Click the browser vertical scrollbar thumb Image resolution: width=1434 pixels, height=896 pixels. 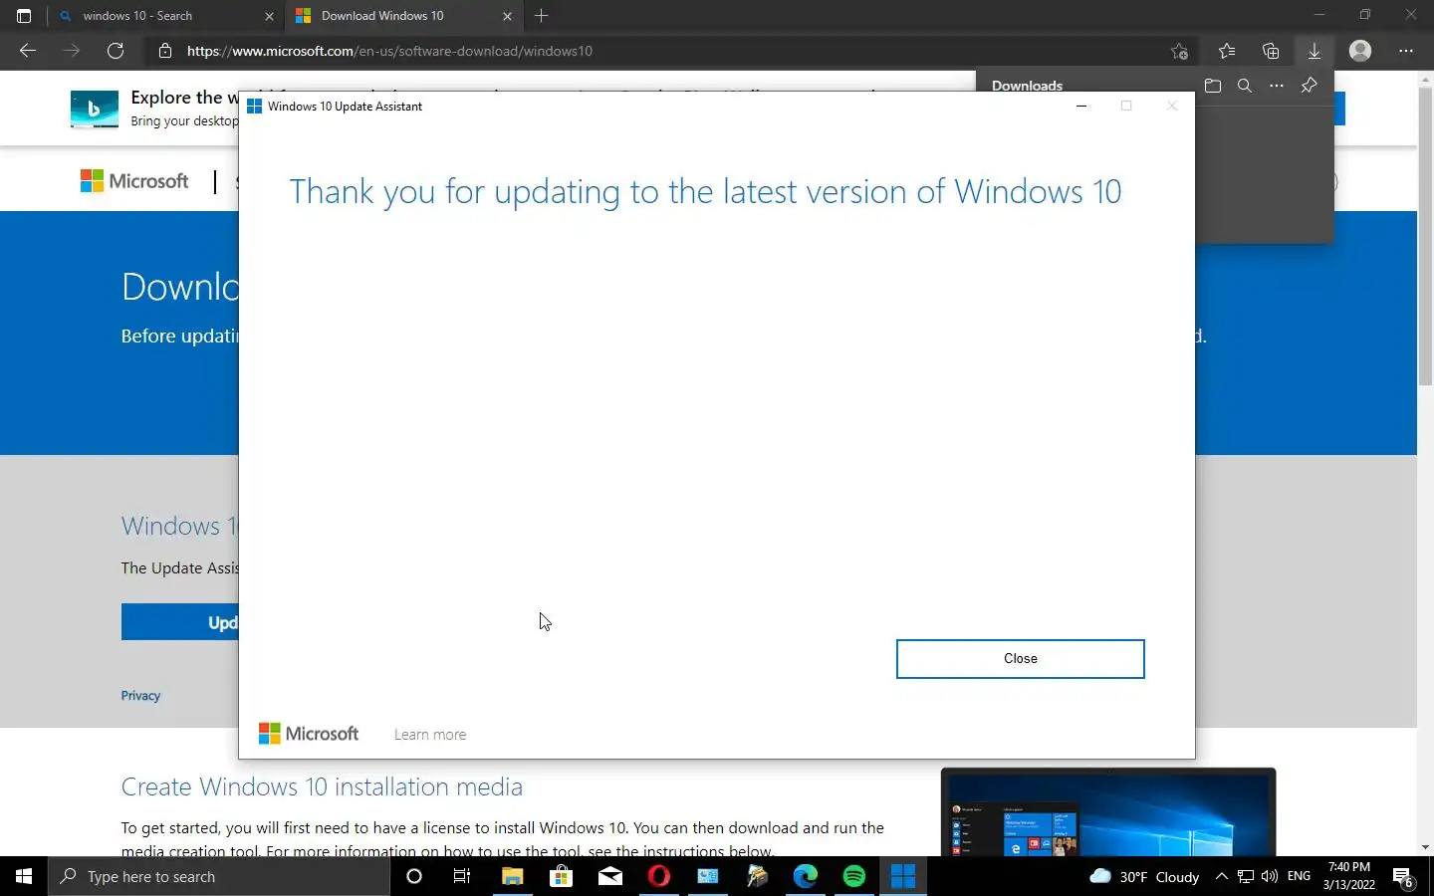[x=1425, y=237]
